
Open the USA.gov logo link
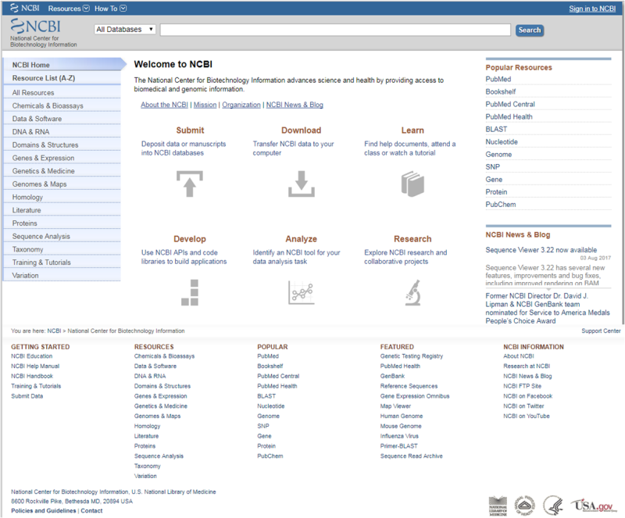[x=594, y=505]
